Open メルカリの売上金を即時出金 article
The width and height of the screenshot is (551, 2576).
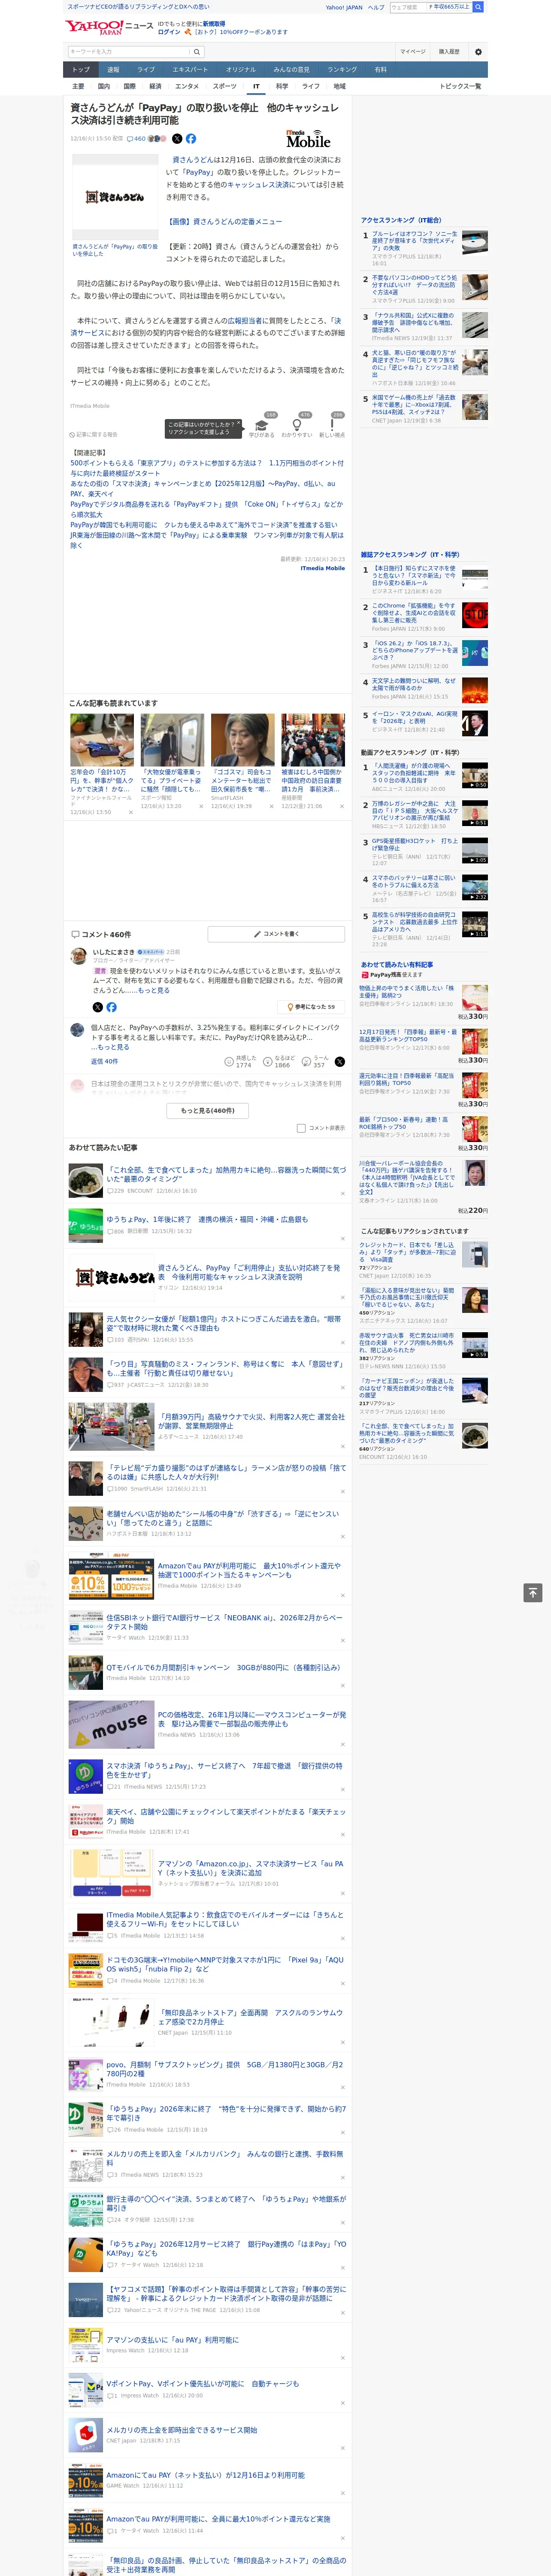click(x=182, y=2430)
